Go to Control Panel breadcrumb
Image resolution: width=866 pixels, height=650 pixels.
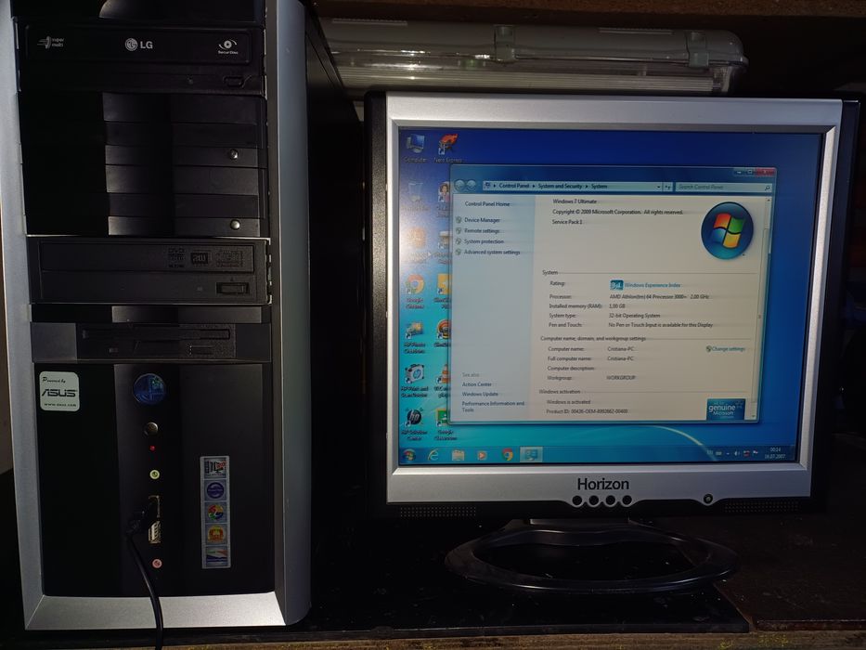point(514,186)
